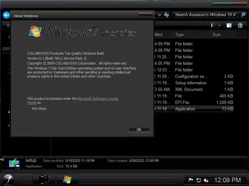Open the view options dropdown arrow
249x186 pixels.
coord(219,25)
